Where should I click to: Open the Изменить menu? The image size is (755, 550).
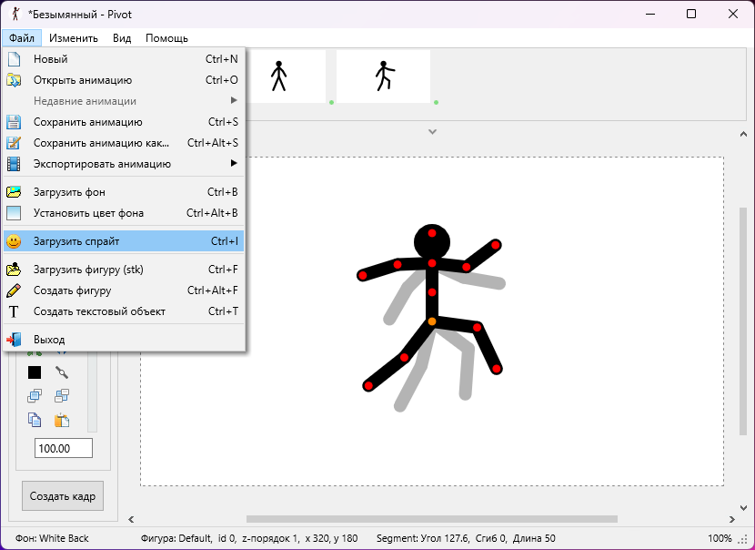coord(74,38)
